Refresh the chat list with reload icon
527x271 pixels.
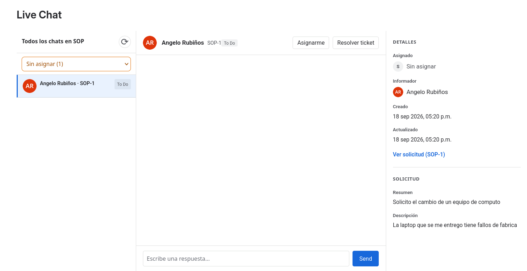(125, 42)
